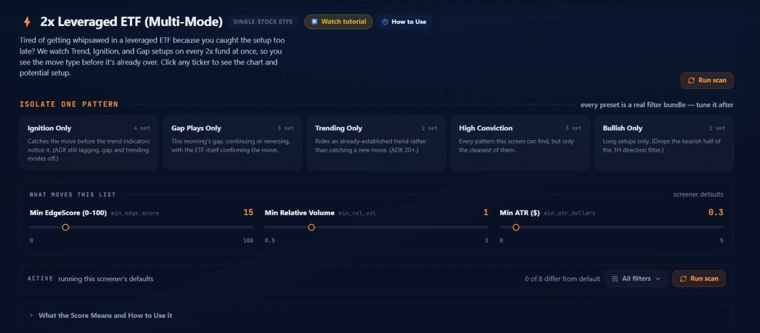Screen dimensions: 760x333
Task: Open the How to Use guide
Action: tap(404, 22)
